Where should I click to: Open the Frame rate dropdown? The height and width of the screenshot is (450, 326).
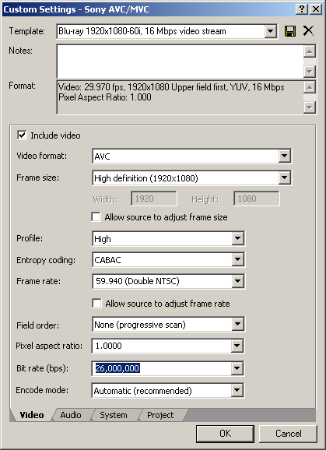[x=237, y=281]
